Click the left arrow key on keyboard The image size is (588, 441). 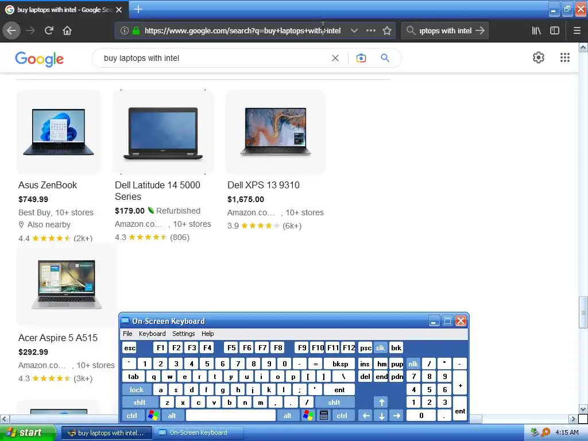366,416
